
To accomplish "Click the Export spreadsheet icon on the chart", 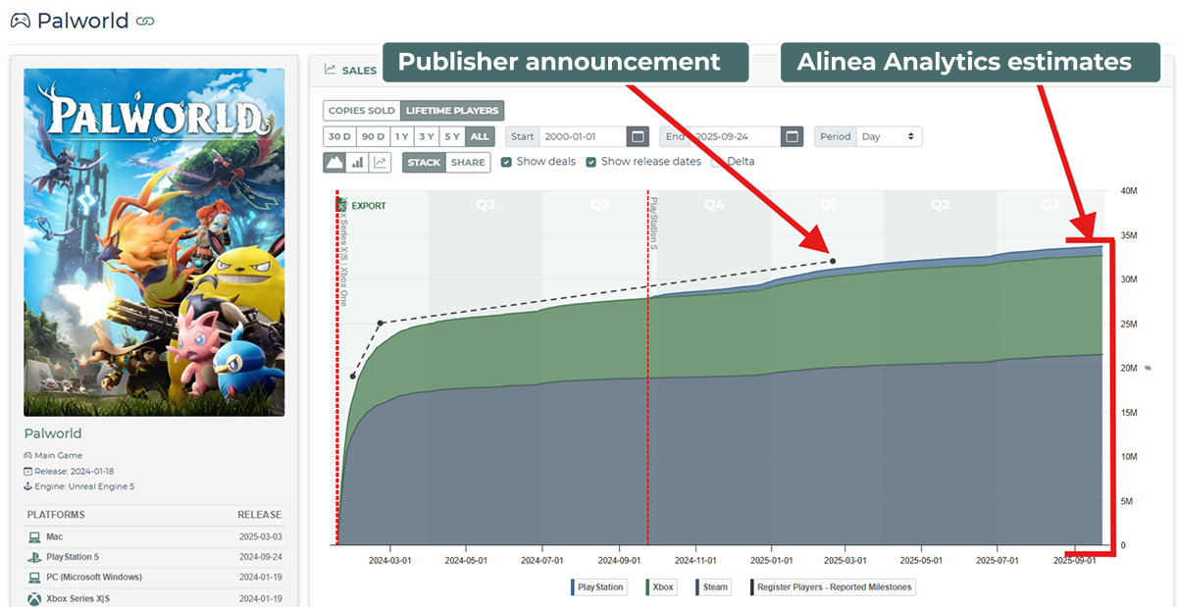I will coord(342,205).
